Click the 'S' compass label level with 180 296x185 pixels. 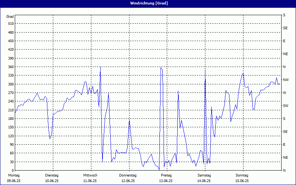[x=284, y=119]
